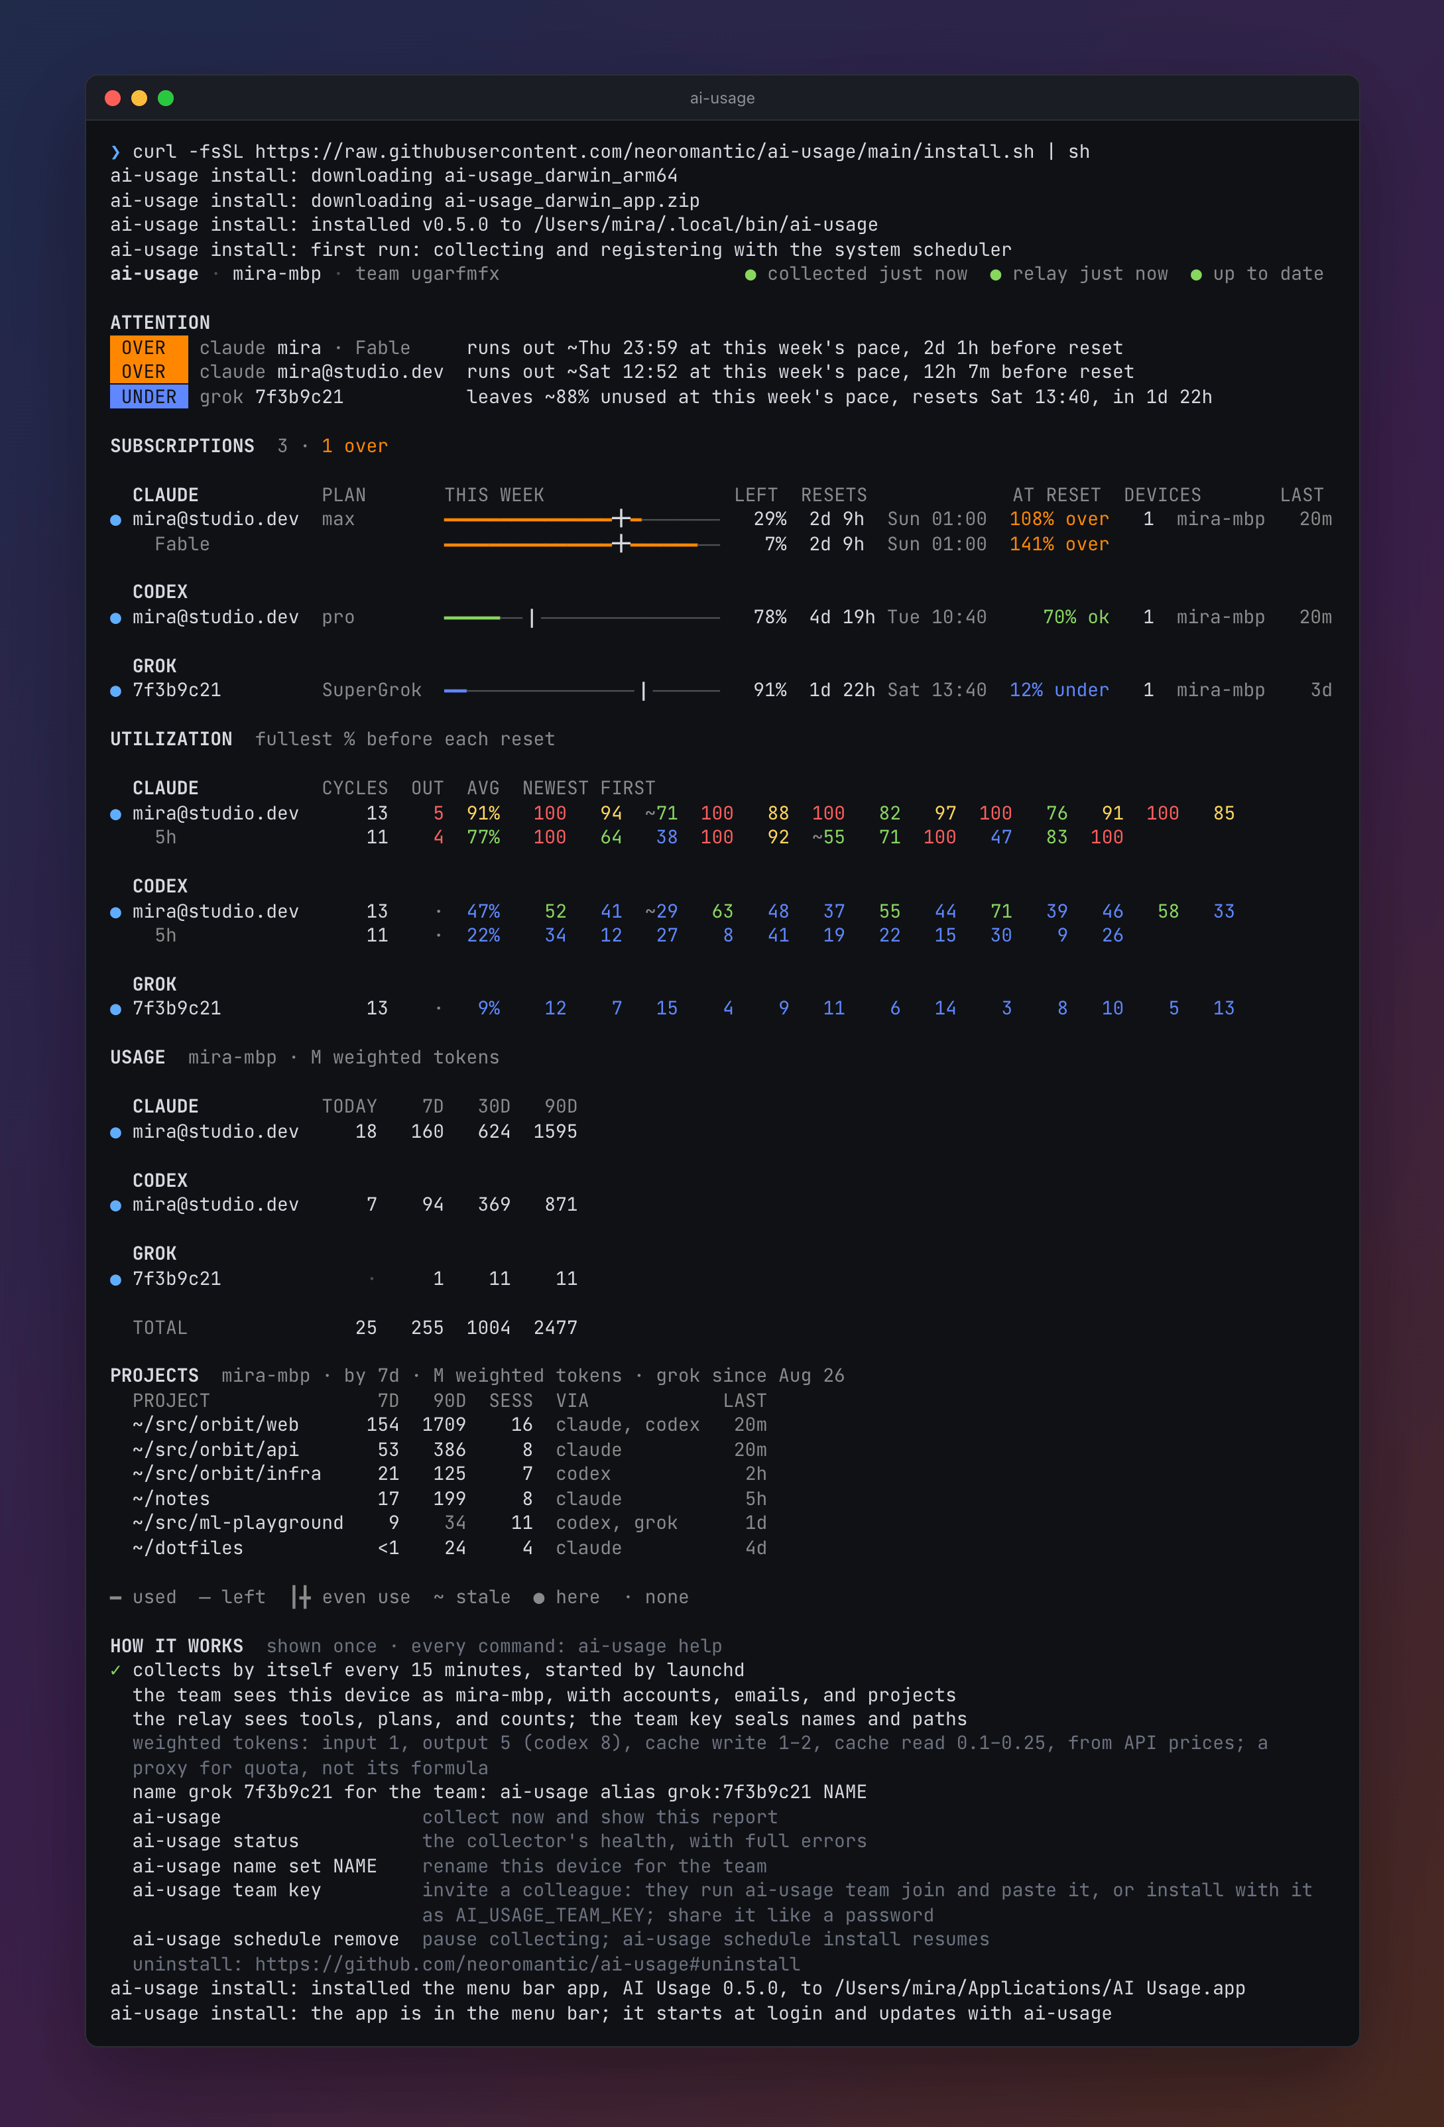
Task: Click the OVER badge for claude mira · Fable
Action: (149, 348)
